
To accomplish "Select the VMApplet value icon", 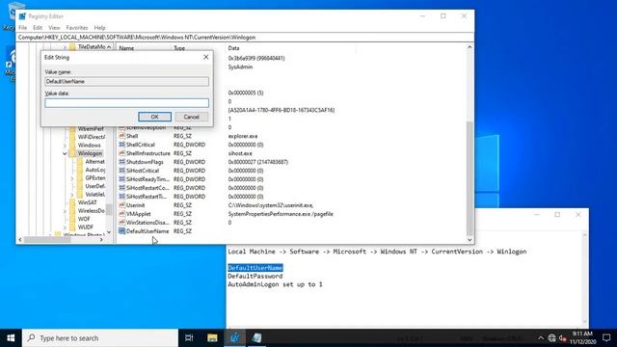I will (122, 214).
